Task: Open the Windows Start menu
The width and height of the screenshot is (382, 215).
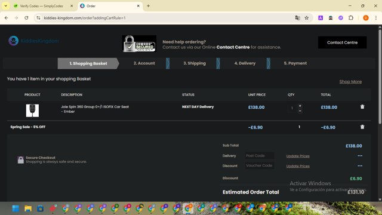Action: coord(16,208)
